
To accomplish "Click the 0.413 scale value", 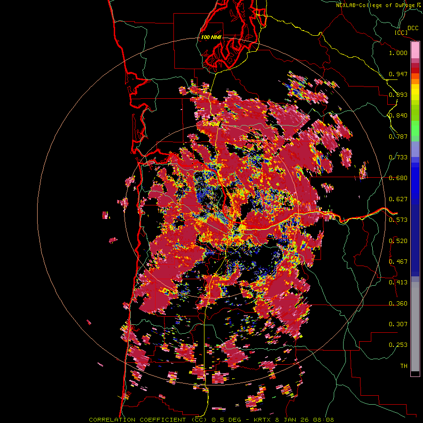I will pos(398,282).
